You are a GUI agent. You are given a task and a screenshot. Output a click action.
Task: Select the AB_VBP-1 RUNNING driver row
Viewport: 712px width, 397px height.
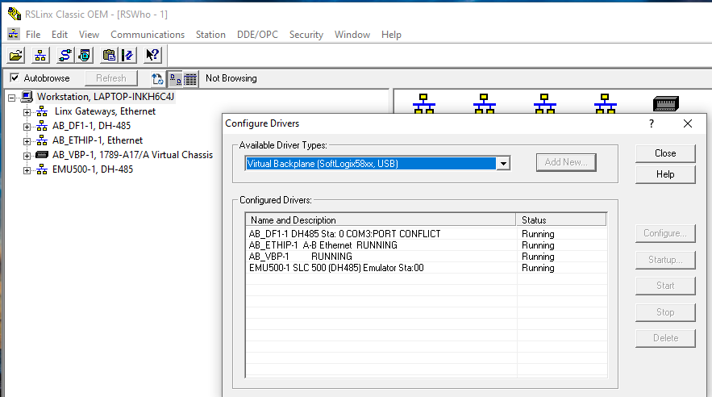click(426, 257)
